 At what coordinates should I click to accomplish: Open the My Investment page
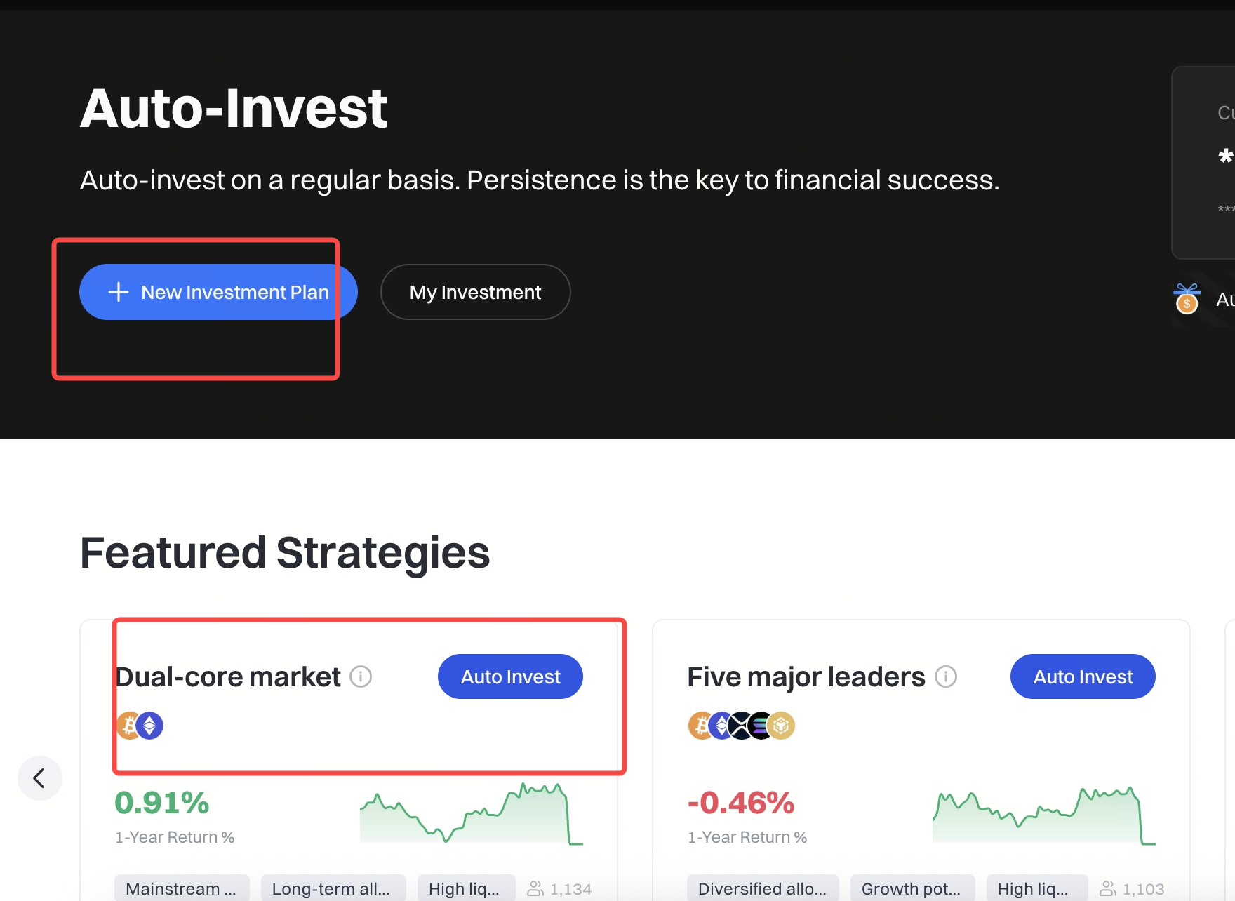[x=475, y=292]
